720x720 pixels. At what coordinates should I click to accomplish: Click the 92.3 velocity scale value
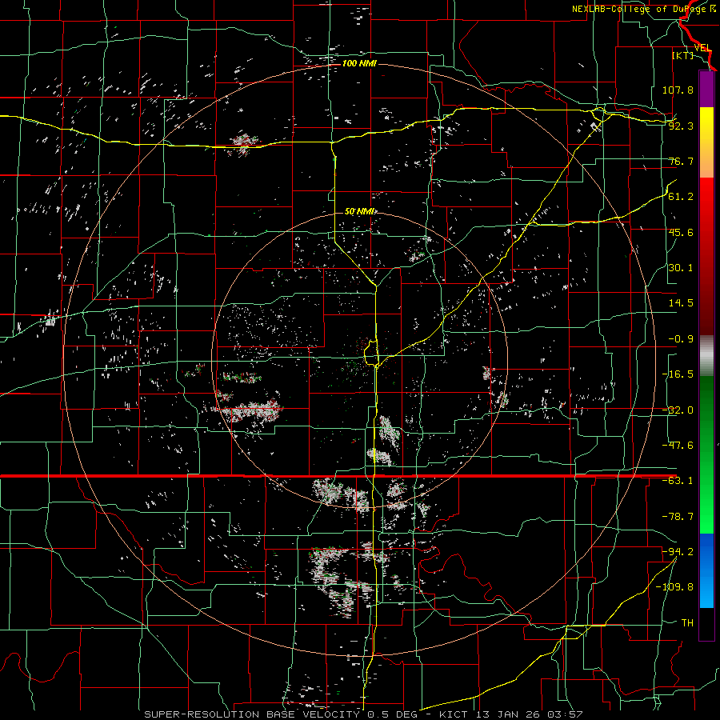tap(681, 126)
